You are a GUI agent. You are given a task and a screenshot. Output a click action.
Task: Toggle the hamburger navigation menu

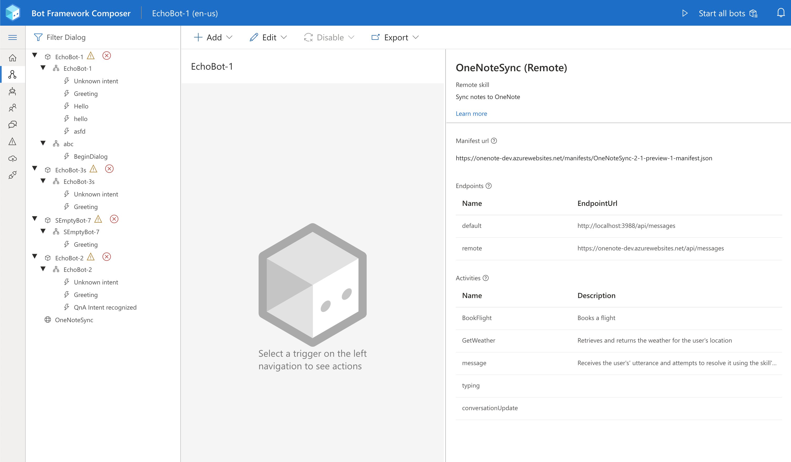coord(13,37)
